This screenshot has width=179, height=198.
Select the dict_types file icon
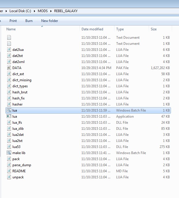(9, 86)
